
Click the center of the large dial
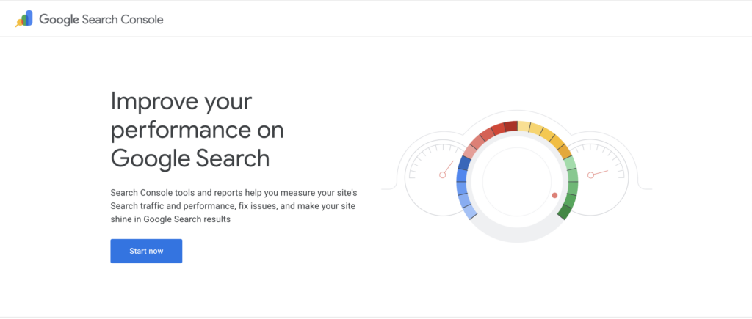point(517,182)
